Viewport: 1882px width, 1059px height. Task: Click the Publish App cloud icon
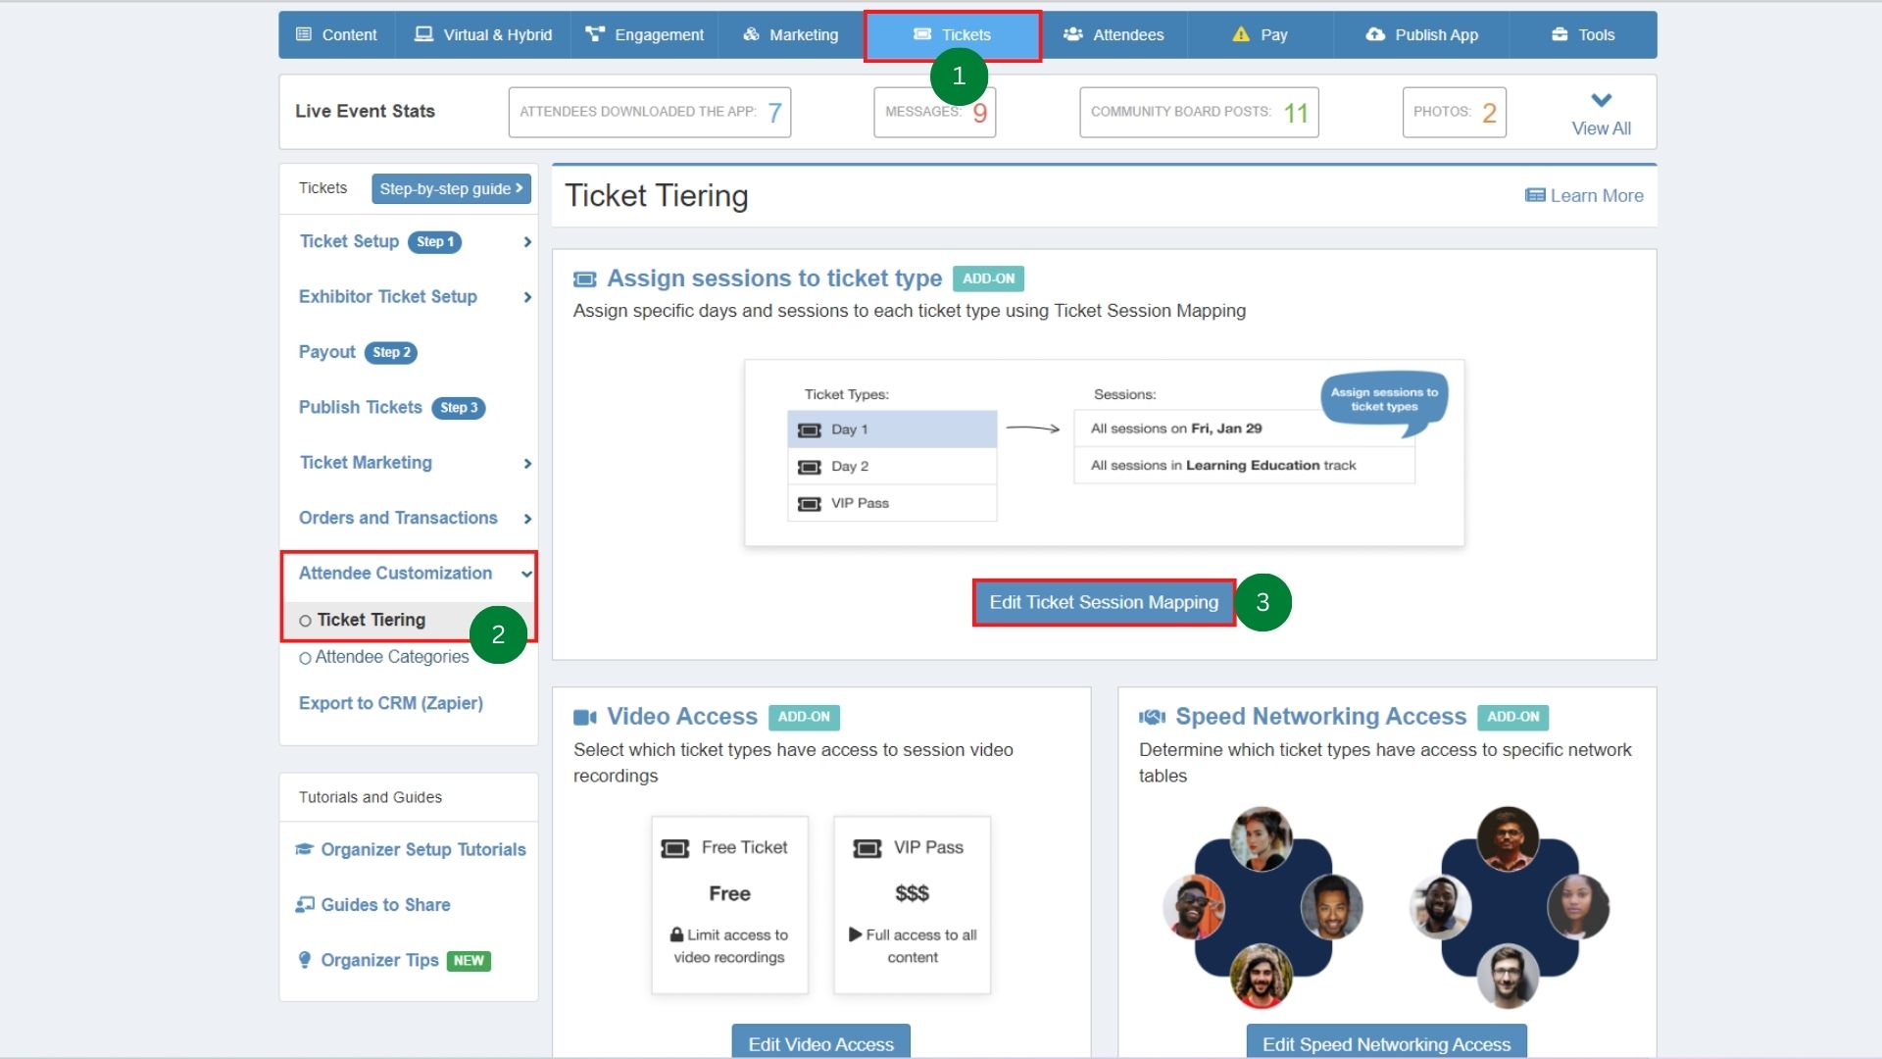(1374, 34)
